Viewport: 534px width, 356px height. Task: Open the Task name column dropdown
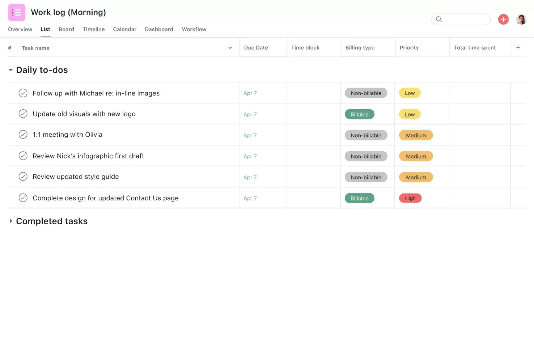point(230,47)
